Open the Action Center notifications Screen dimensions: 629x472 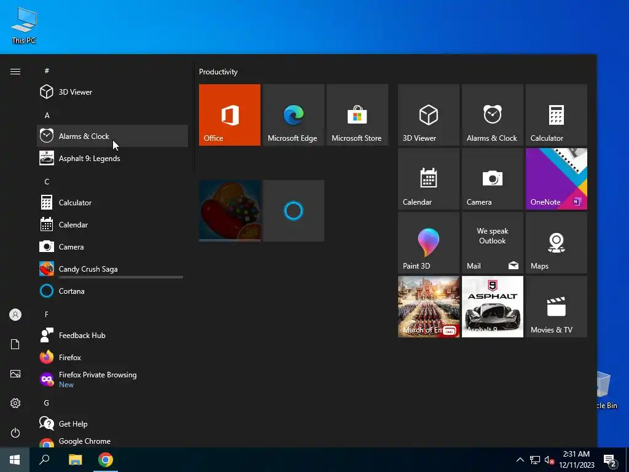pyautogui.click(x=610, y=460)
